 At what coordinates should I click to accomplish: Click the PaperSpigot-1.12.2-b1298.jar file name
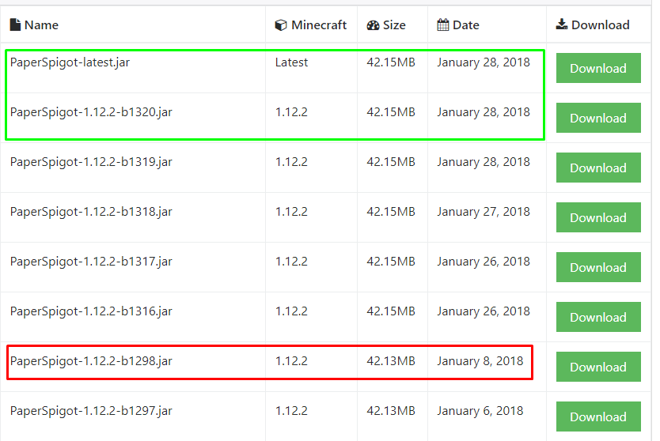click(x=91, y=361)
